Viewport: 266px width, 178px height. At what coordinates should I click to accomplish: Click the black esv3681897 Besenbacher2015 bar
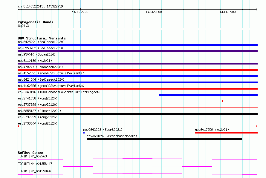[164, 139]
